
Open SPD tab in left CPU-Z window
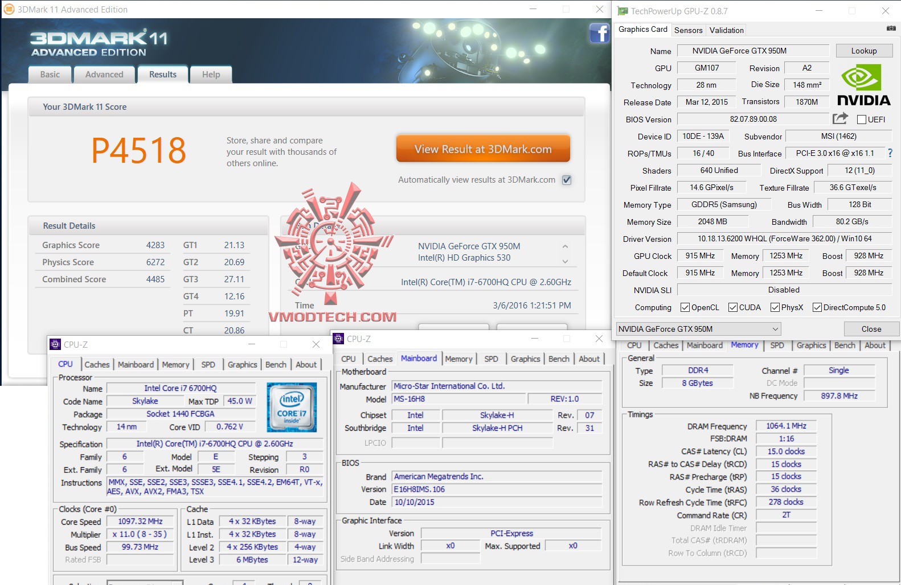[x=208, y=365]
